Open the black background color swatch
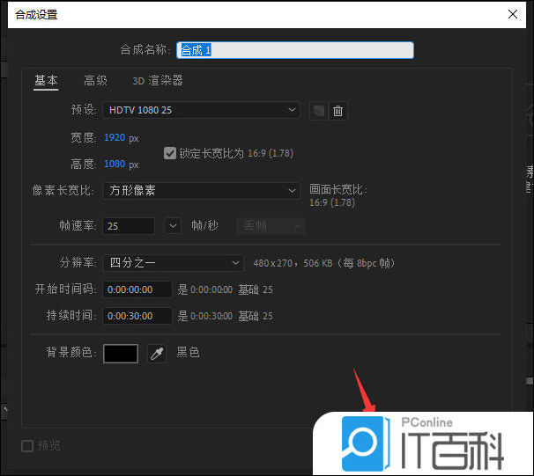This screenshot has height=476, width=534. pos(121,354)
